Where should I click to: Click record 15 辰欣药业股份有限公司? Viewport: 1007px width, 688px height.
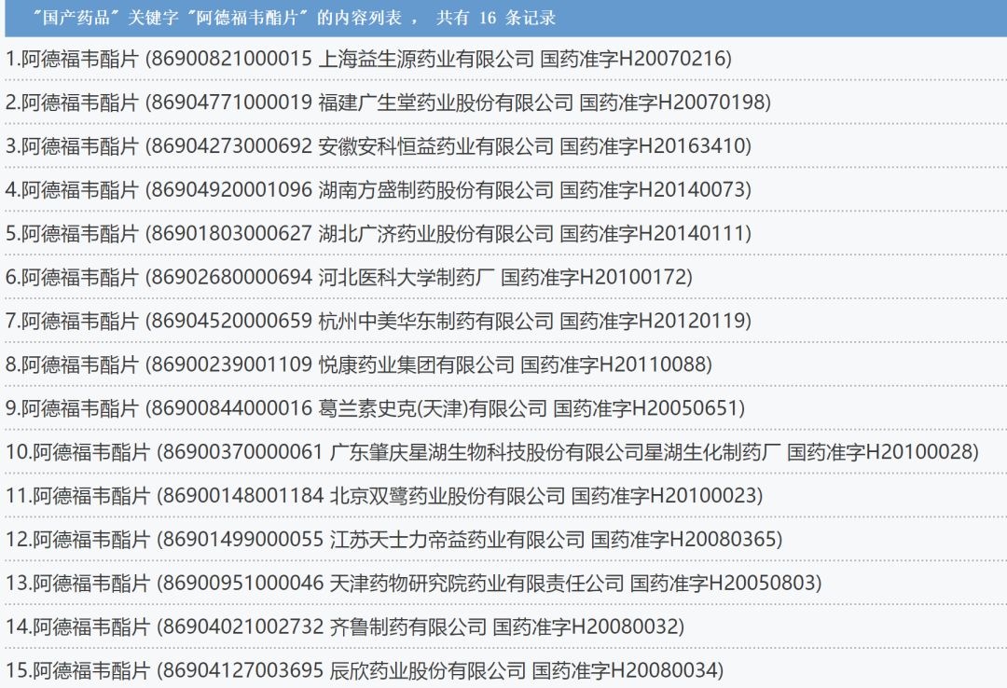point(365,670)
